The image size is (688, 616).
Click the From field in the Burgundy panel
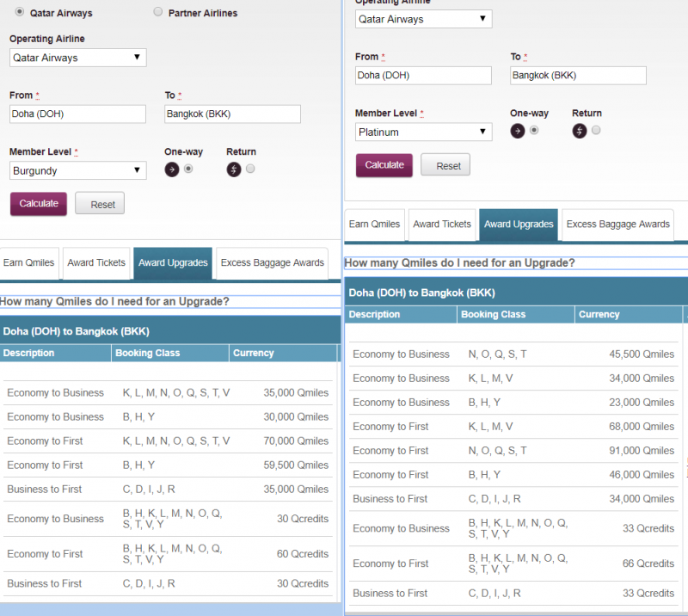(77, 114)
